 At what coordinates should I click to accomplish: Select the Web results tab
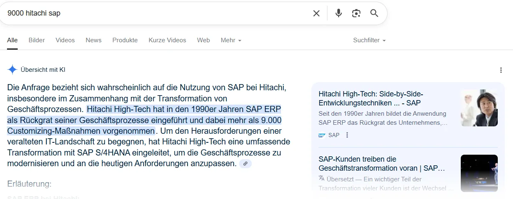coord(203,40)
